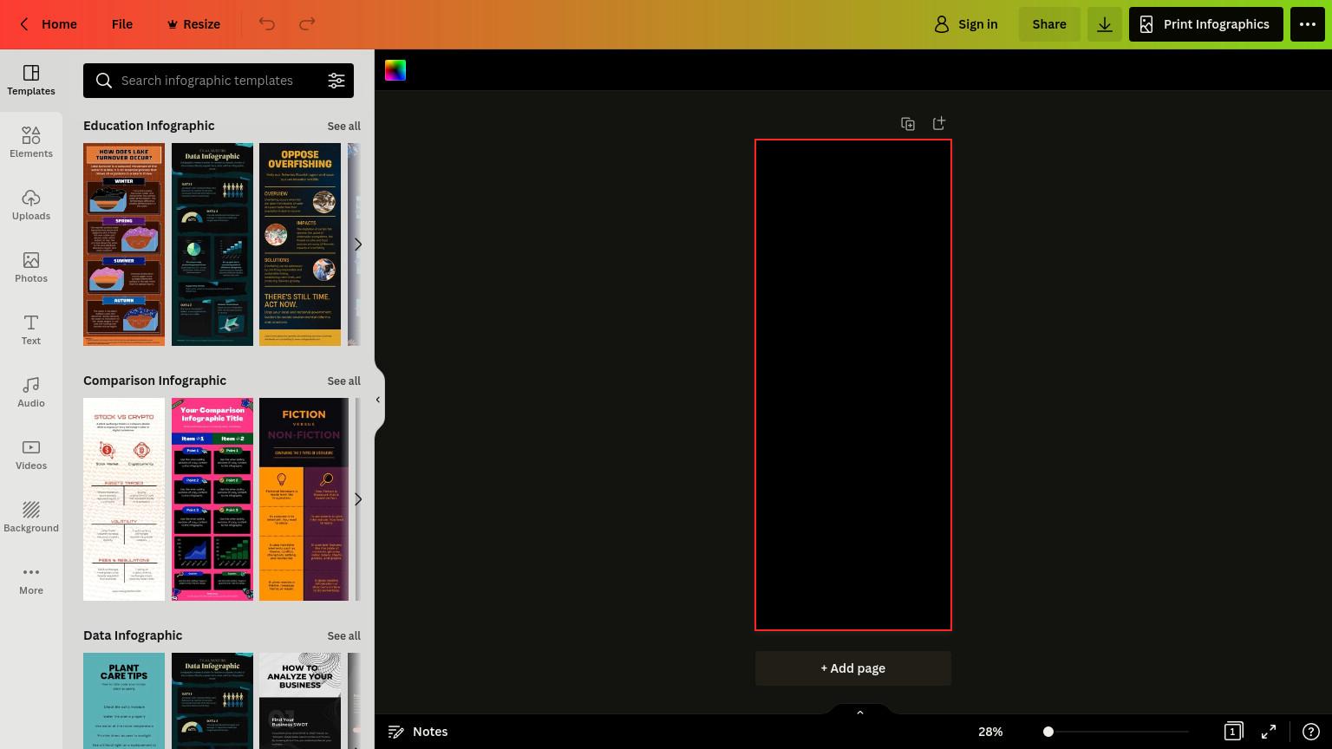Screen dimensions: 1332x749
Task: Select pink Comparison Infographic Title template
Action: (212, 499)
